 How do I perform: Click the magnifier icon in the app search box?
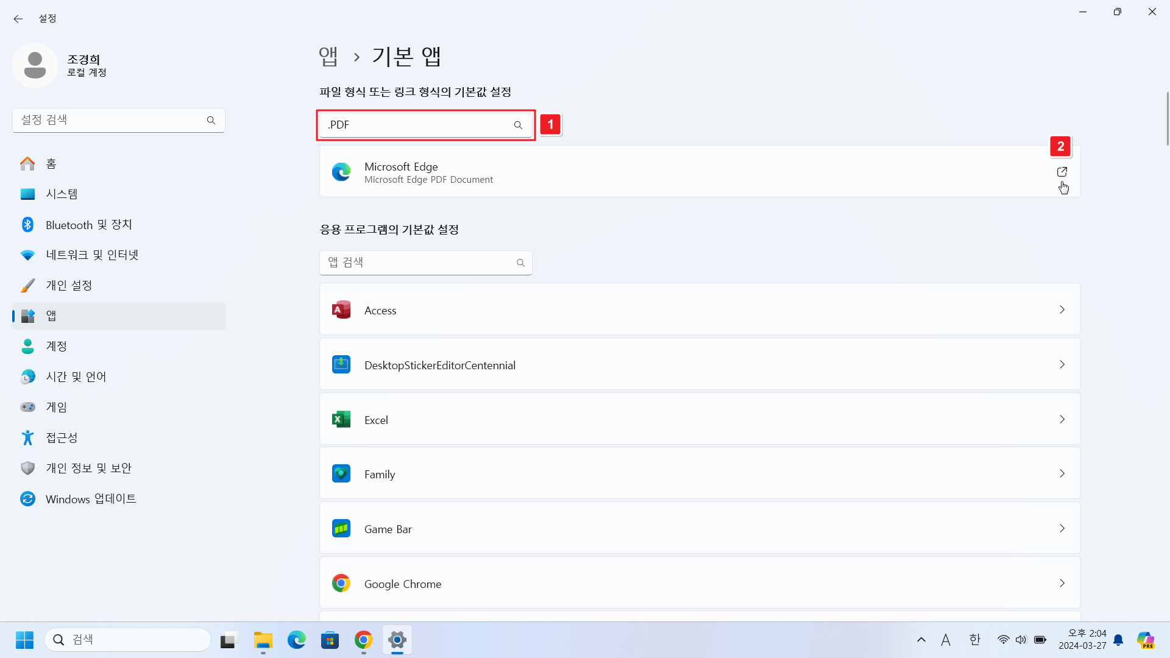pyautogui.click(x=520, y=263)
